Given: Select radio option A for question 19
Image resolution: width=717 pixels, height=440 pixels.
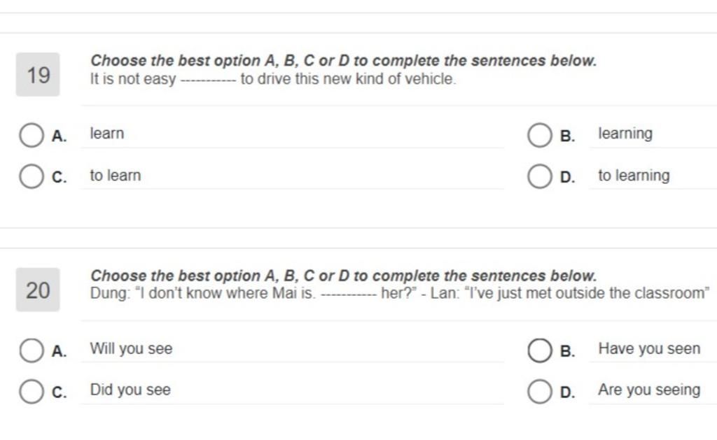Looking at the screenshot, I should (x=31, y=135).
